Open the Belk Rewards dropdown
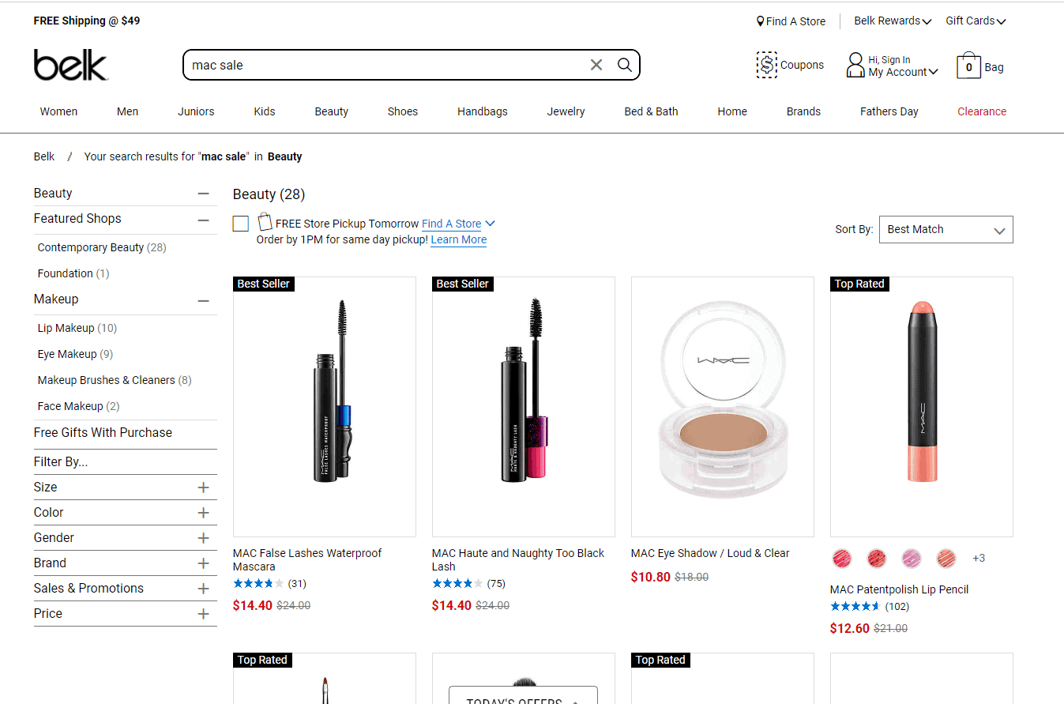This screenshot has height=704, width=1064. coord(893,21)
